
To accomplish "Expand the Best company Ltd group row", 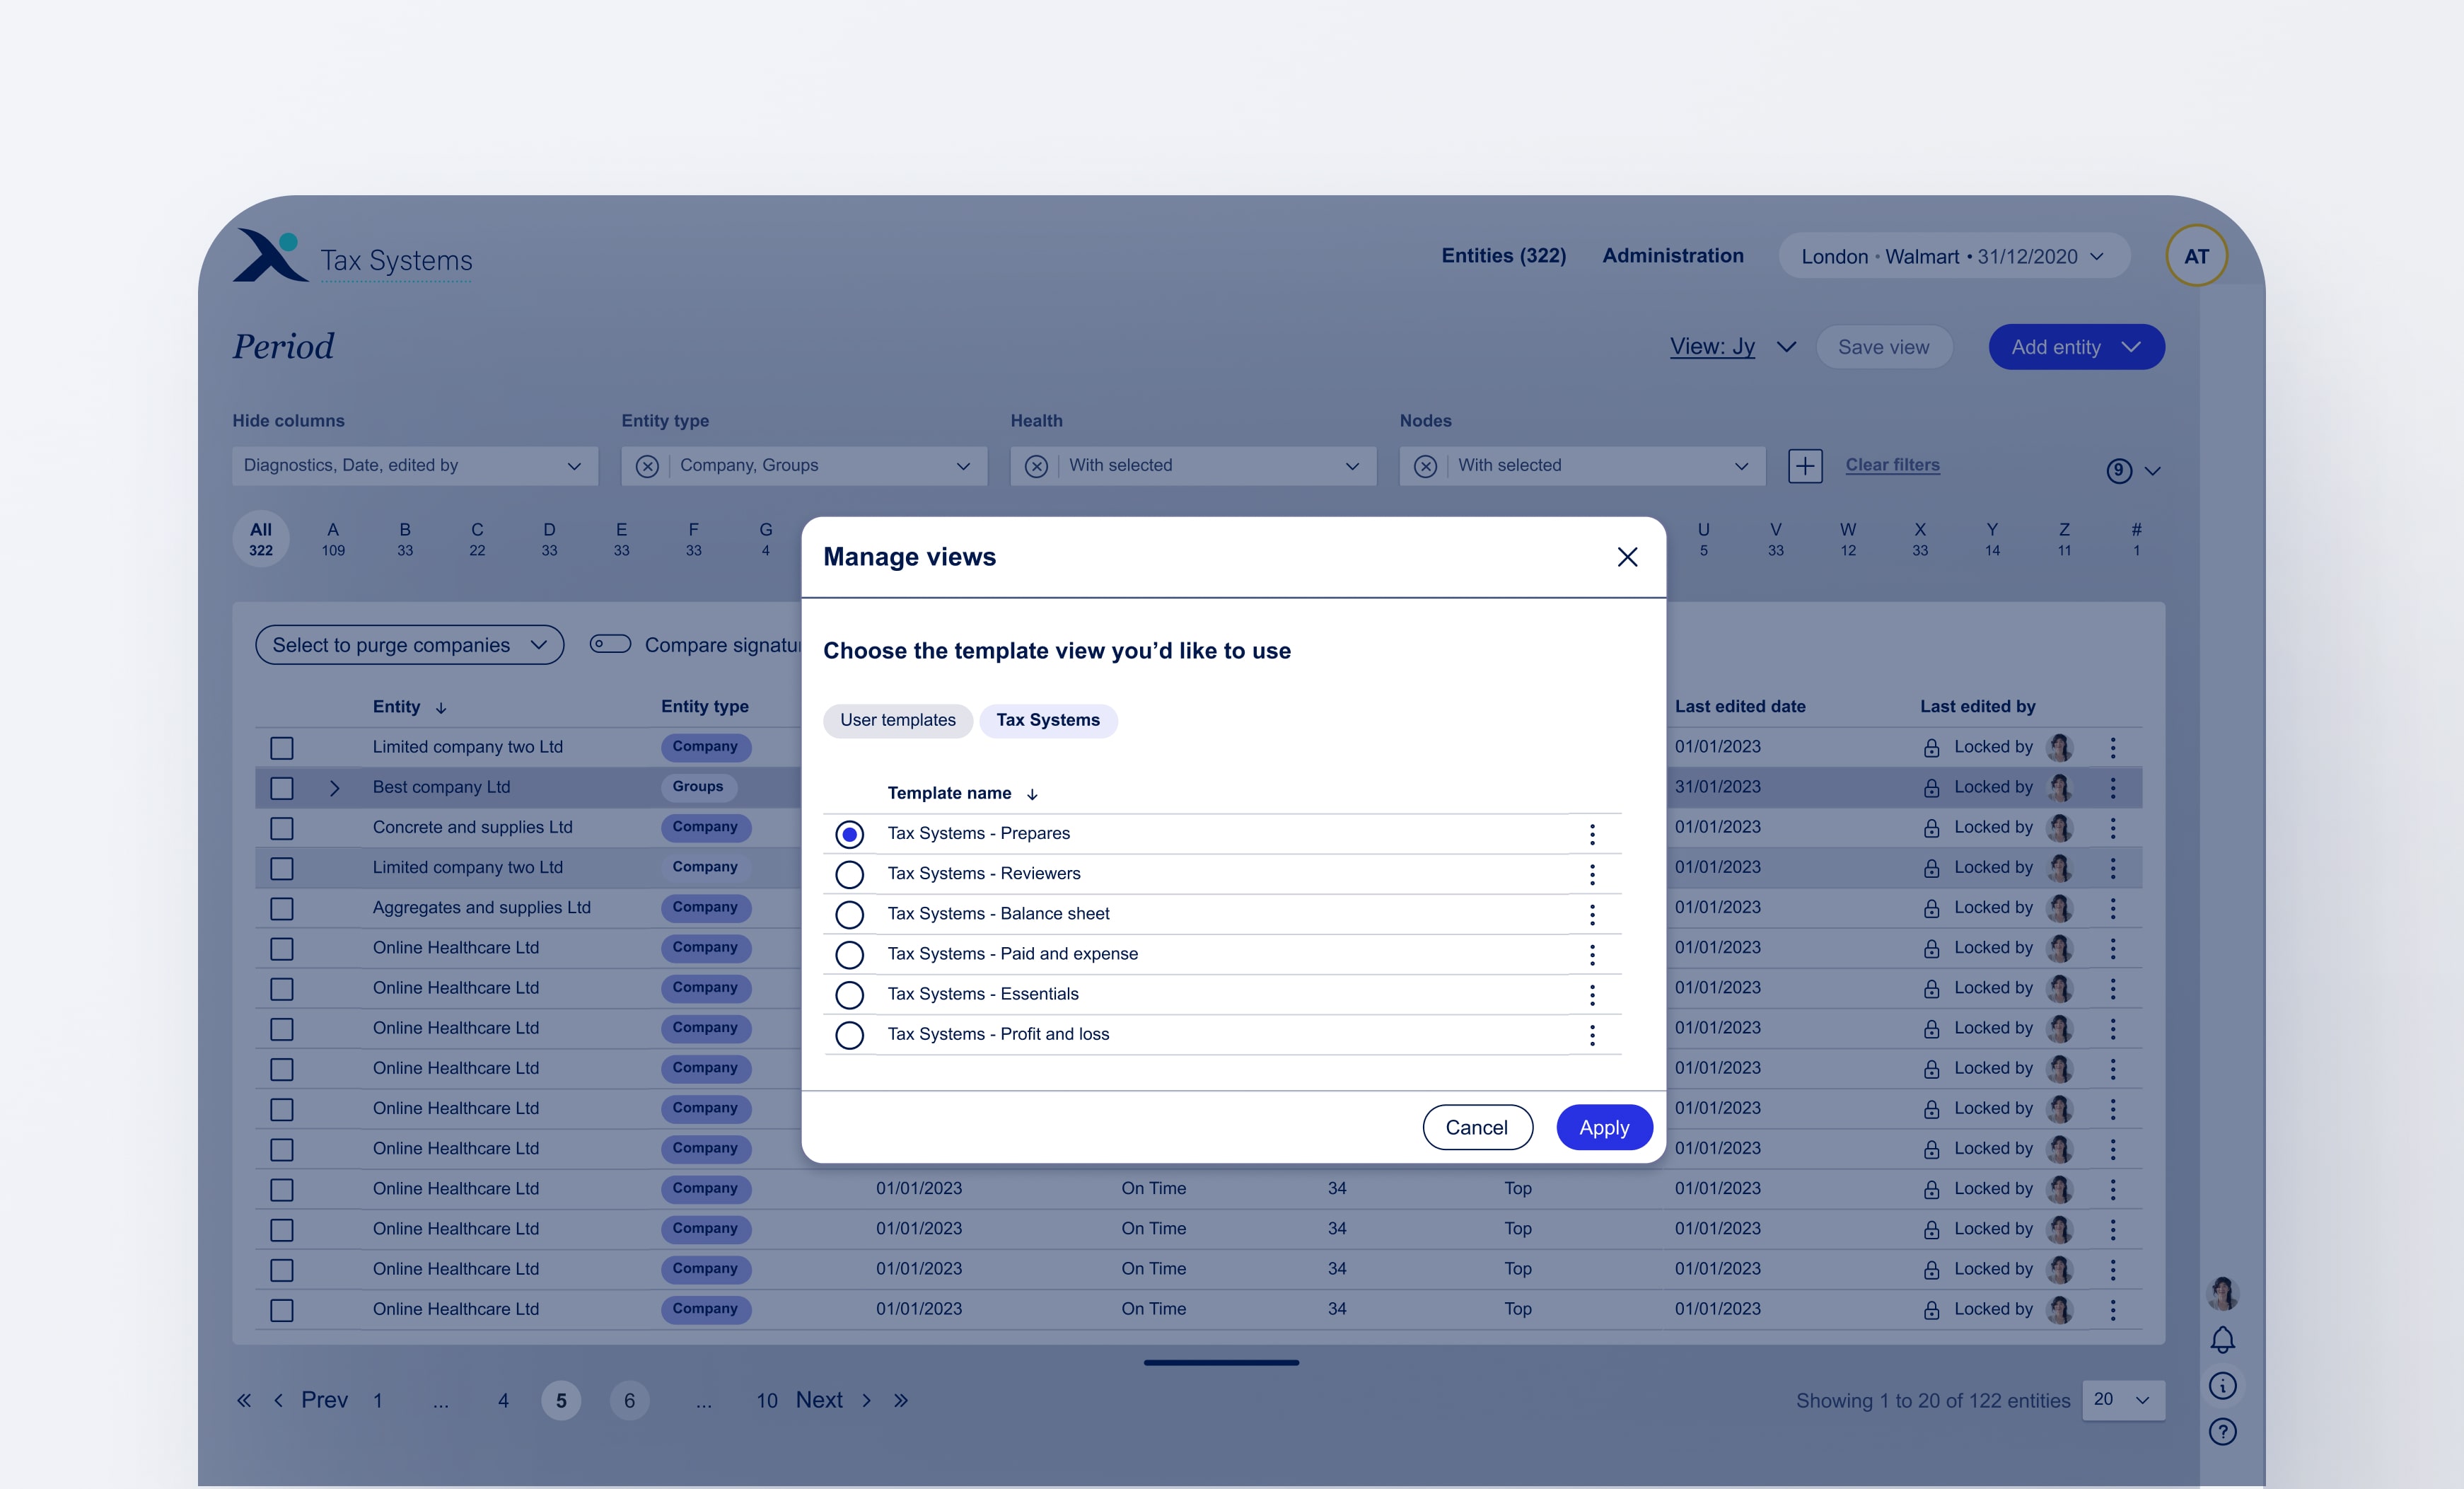I will [334, 788].
